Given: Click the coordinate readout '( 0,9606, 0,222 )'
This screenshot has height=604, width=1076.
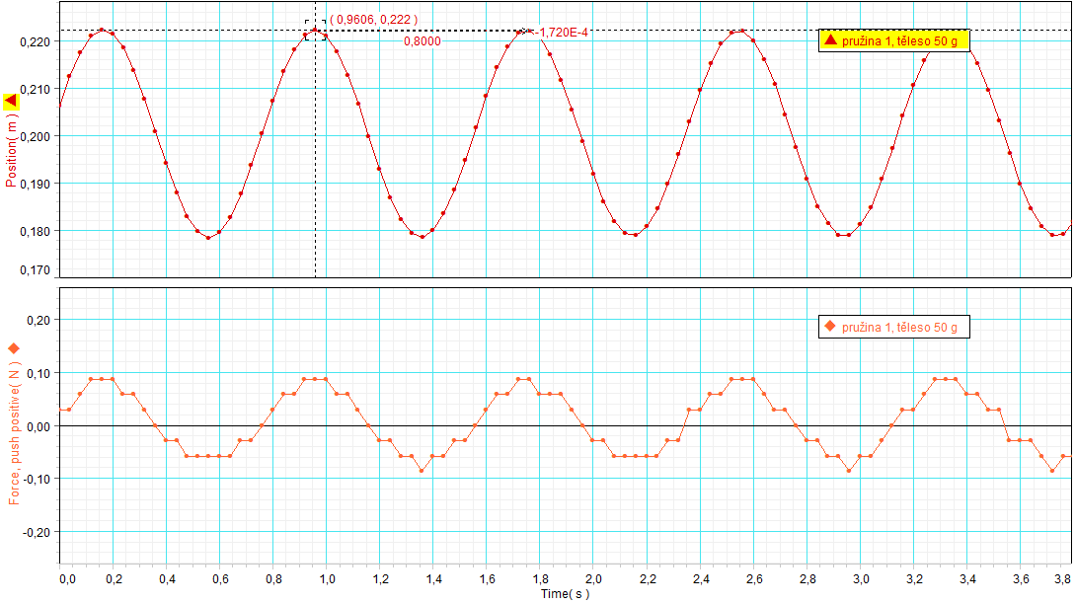Looking at the screenshot, I should coord(373,20).
